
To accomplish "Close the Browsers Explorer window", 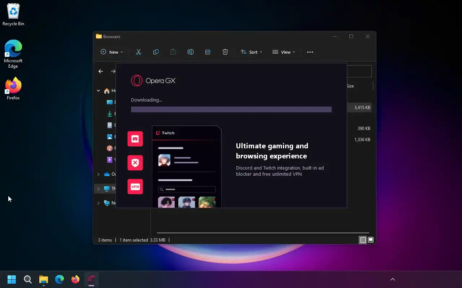I will (x=368, y=36).
